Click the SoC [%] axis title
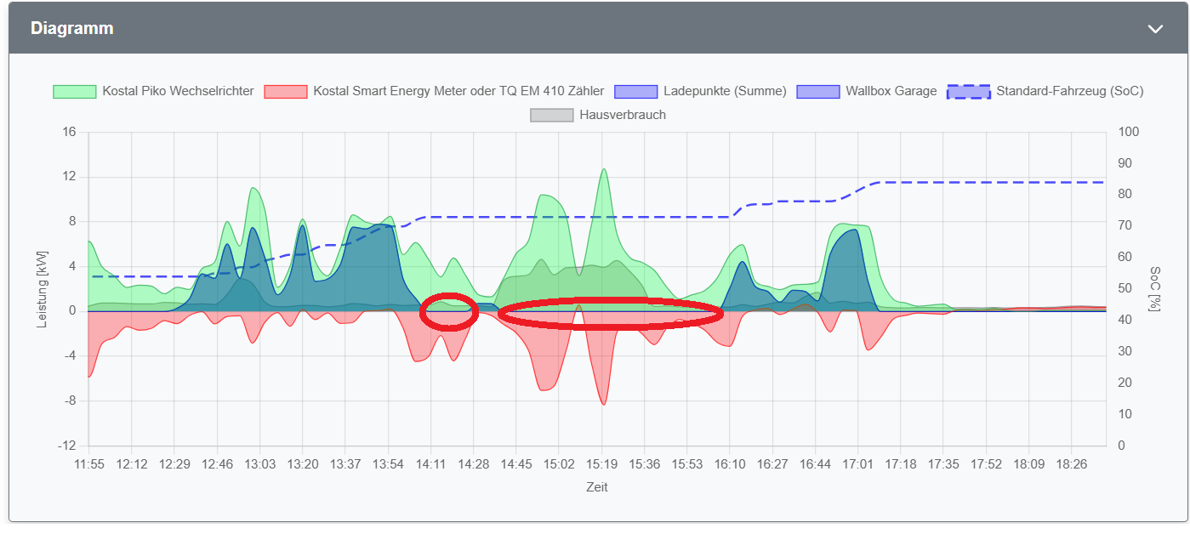This screenshot has height=551, width=1190. [x=1154, y=288]
